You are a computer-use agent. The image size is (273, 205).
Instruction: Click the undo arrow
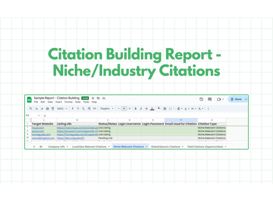(x=37, y=109)
